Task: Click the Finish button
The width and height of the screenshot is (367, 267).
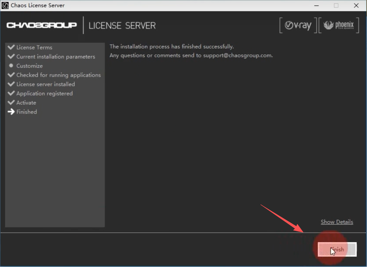Action: [x=337, y=249]
